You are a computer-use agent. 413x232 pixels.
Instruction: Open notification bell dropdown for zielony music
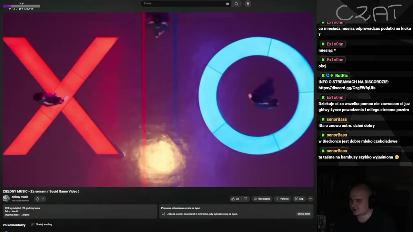[40, 199]
